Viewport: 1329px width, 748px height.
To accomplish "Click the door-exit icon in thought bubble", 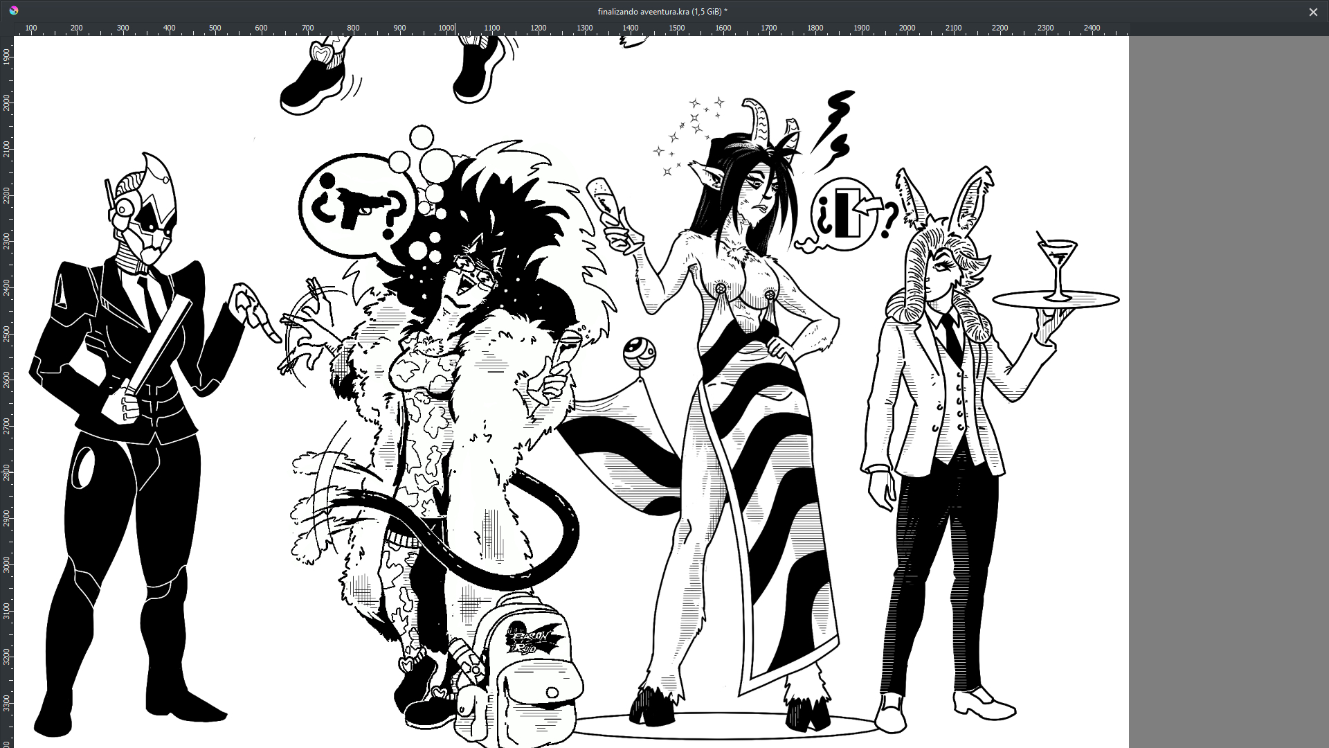I will (x=848, y=213).
